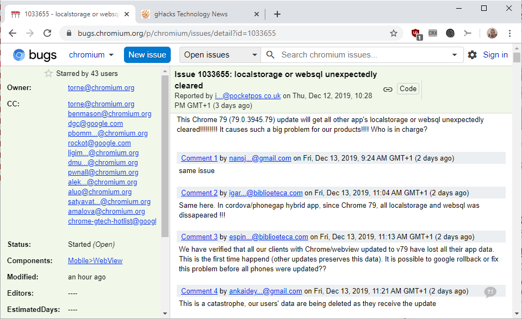Open the uBlock Origin extension
The image size is (522, 319).
(x=416, y=34)
